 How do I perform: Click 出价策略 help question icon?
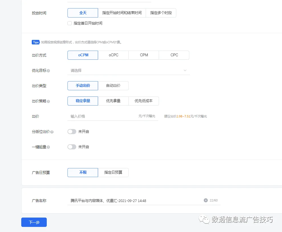coord(48,101)
